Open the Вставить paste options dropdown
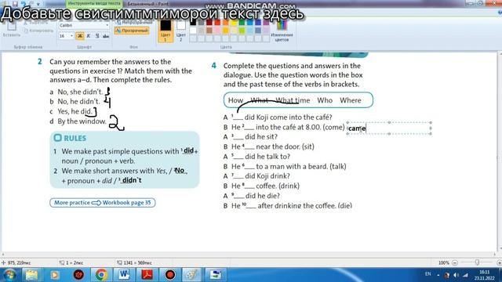This screenshot has width=502, height=282. point(12,35)
